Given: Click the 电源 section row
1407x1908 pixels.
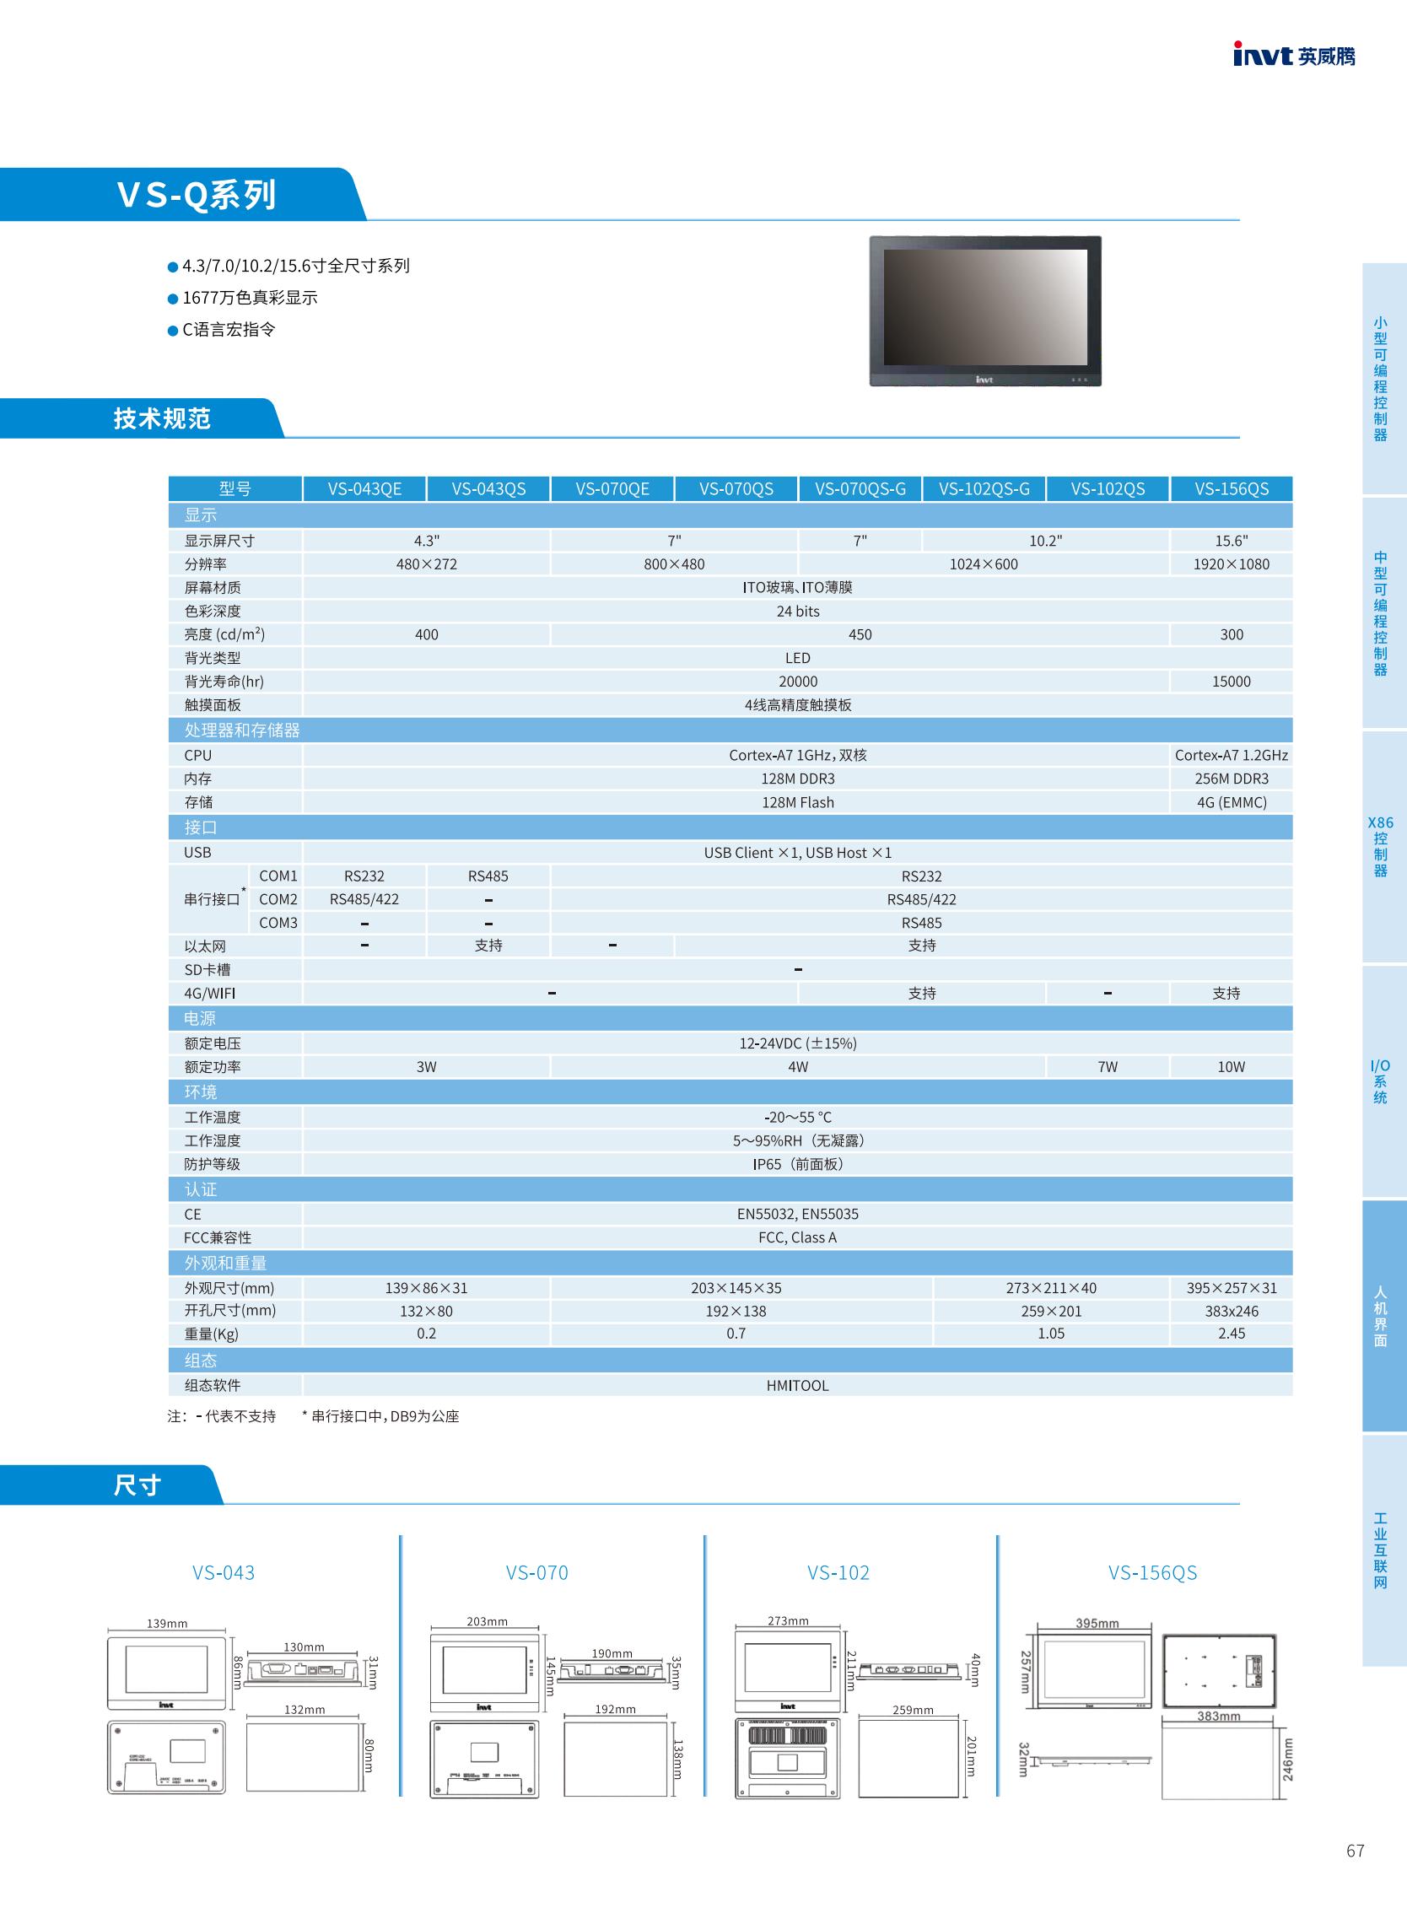Looking at the screenshot, I should 730,1018.
